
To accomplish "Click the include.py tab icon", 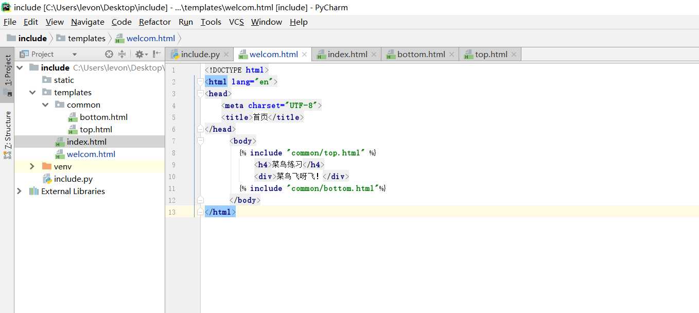I will pyautogui.click(x=174, y=54).
